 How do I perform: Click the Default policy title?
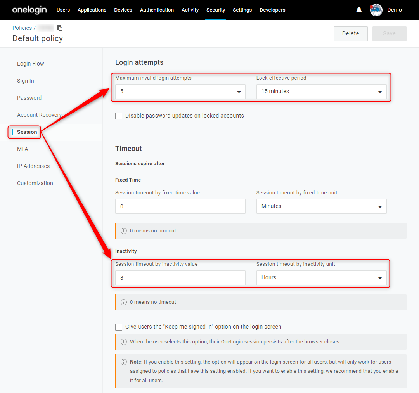tap(38, 38)
